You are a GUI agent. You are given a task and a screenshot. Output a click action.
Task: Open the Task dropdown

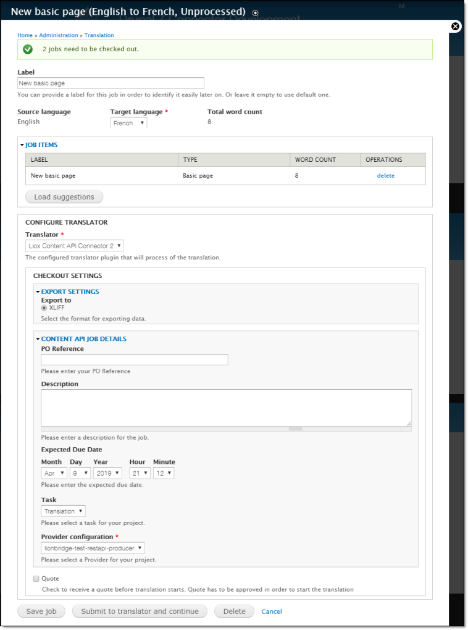tap(63, 511)
